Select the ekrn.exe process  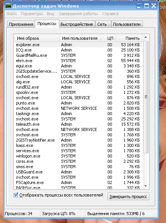(78, 61)
